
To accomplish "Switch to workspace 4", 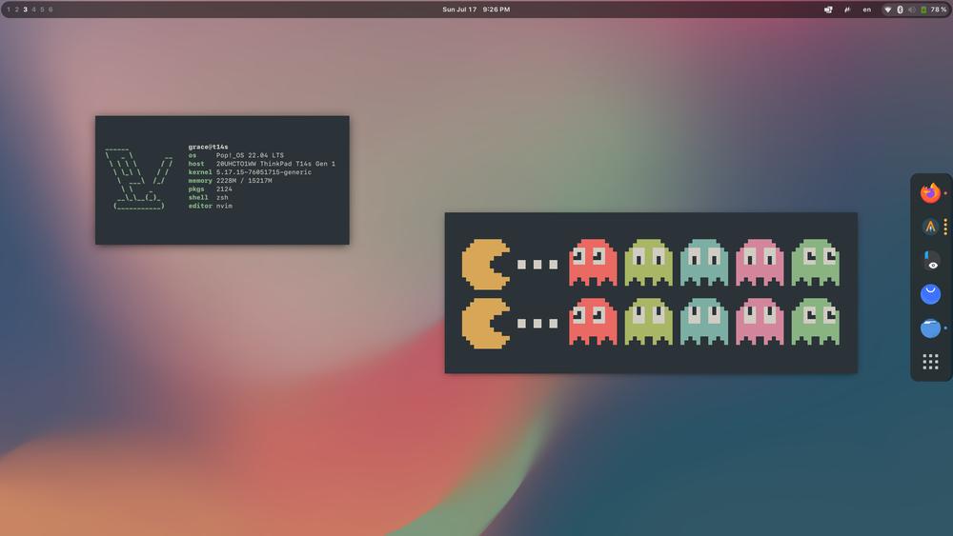I will click(33, 10).
